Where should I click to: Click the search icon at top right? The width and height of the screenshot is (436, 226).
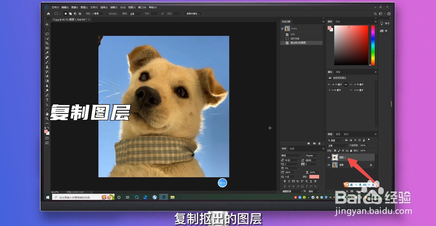tap(375, 14)
